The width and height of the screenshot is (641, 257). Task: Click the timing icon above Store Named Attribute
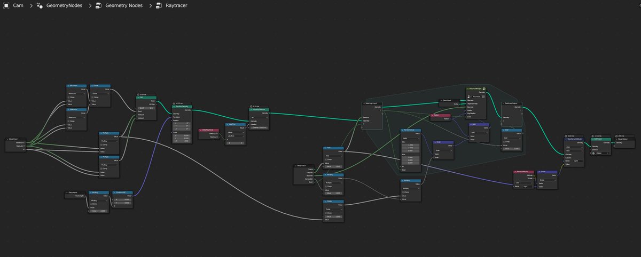coord(566,136)
